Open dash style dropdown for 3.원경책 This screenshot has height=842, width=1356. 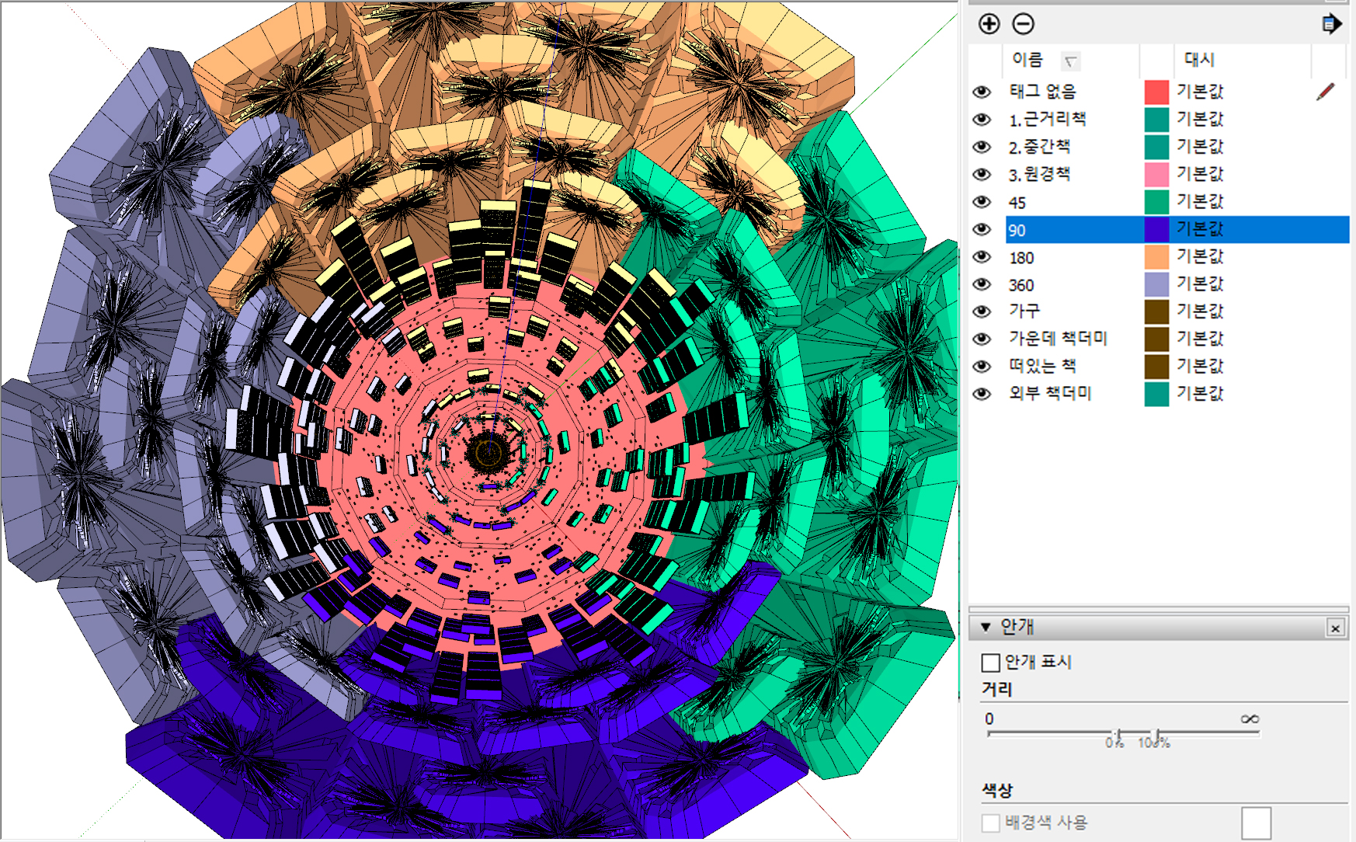tap(1200, 174)
